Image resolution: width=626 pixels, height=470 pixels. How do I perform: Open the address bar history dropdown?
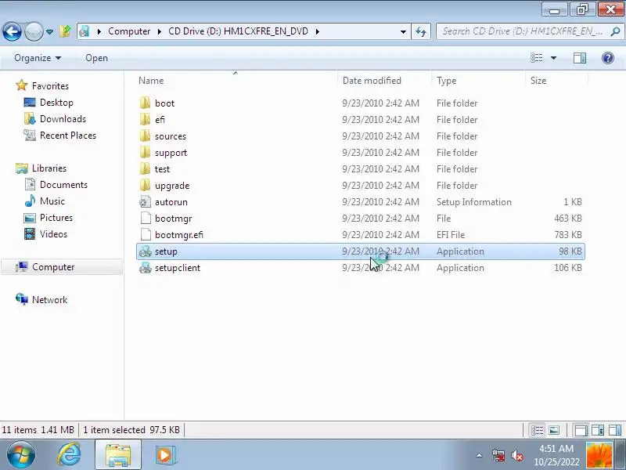tap(403, 31)
